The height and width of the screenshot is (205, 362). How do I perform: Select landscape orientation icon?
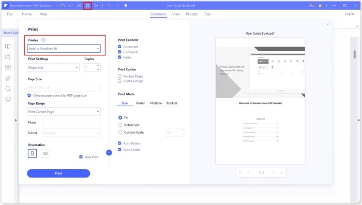tap(46, 153)
